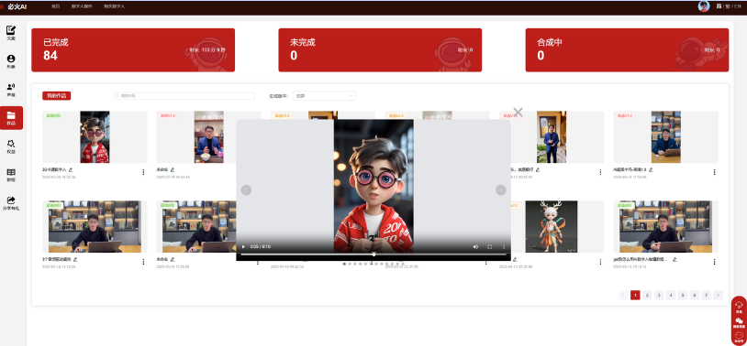The height and width of the screenshot is (346, 747).
Task: Switch language to 繁 traditional Chinese
Action: point(729,6)
